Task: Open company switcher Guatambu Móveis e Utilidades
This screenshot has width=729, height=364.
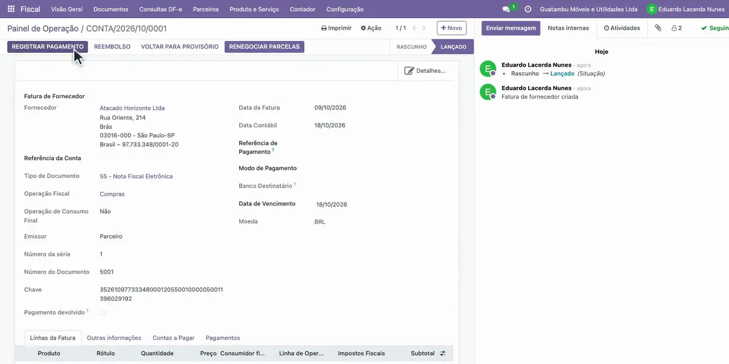Action: pos(588,9)
